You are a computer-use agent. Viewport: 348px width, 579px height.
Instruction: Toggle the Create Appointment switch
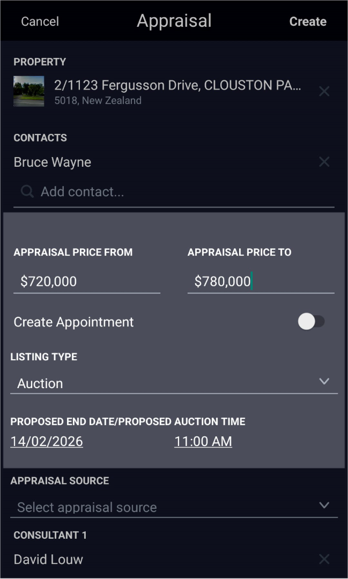[x=312, y=321]
